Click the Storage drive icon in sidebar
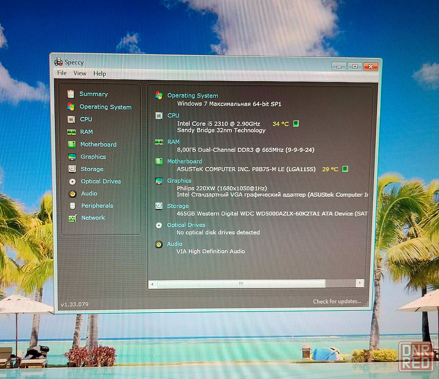439x379 pixels. pos(72,169)
